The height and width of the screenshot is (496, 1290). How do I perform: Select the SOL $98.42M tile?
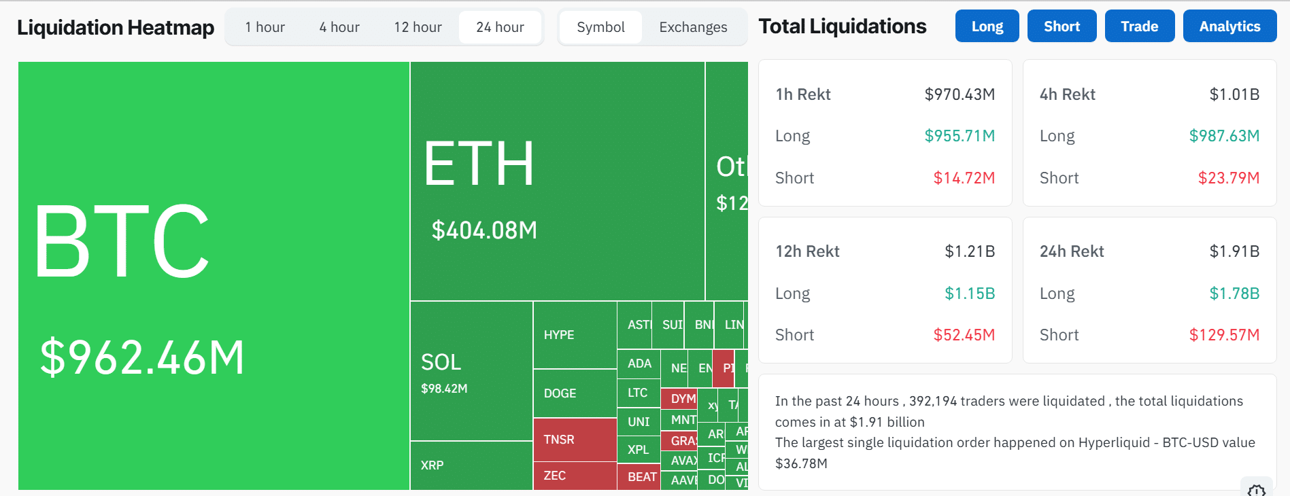(x=471, y=371)
